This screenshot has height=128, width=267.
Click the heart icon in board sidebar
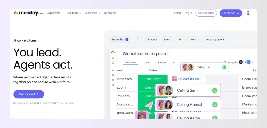(113, 70)
